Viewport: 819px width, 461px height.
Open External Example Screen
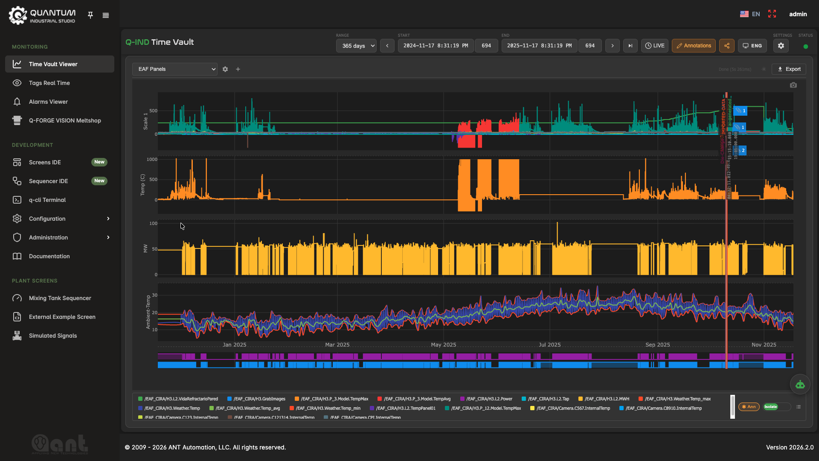pyautogui.click(x=60, y=317)
